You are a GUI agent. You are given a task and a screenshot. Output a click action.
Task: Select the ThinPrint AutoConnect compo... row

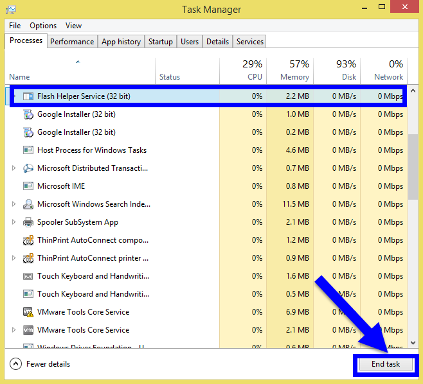pos(206,240)
